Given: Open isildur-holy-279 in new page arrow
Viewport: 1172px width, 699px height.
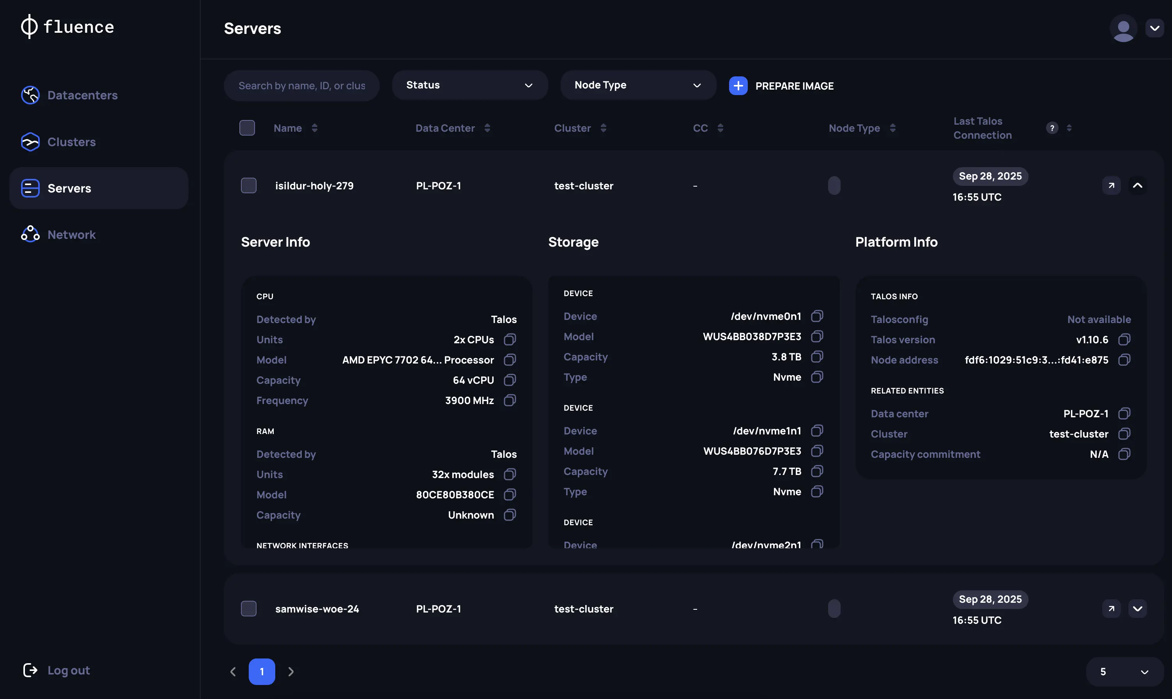Looking at the screenshot, I should point(1111,185).
